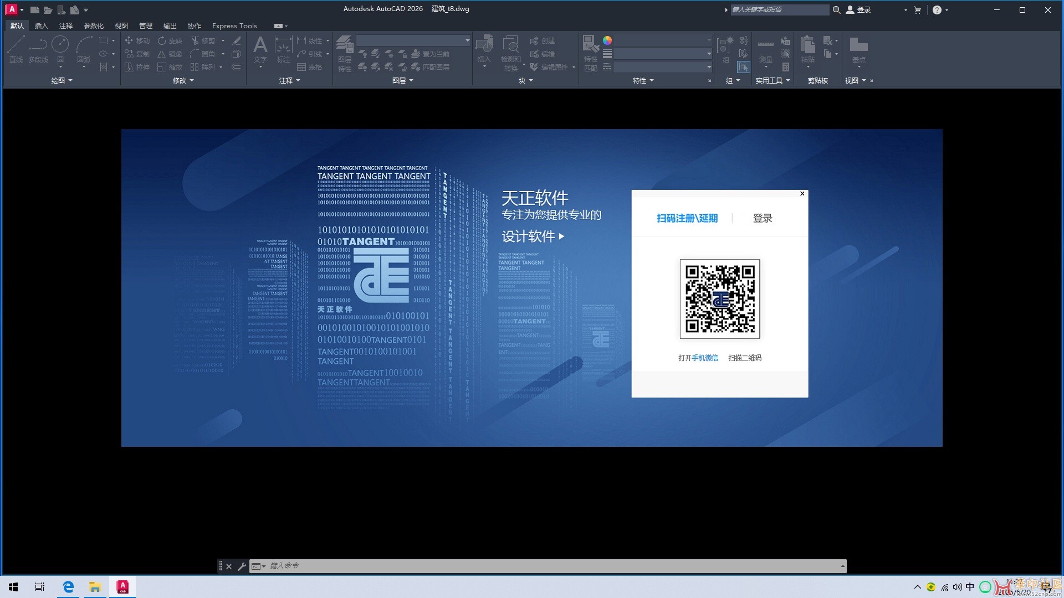The width and height of the screenshot is (1064, 598).
Task: Click the Dimension (标注) tool
Action: tap(283, 50)
